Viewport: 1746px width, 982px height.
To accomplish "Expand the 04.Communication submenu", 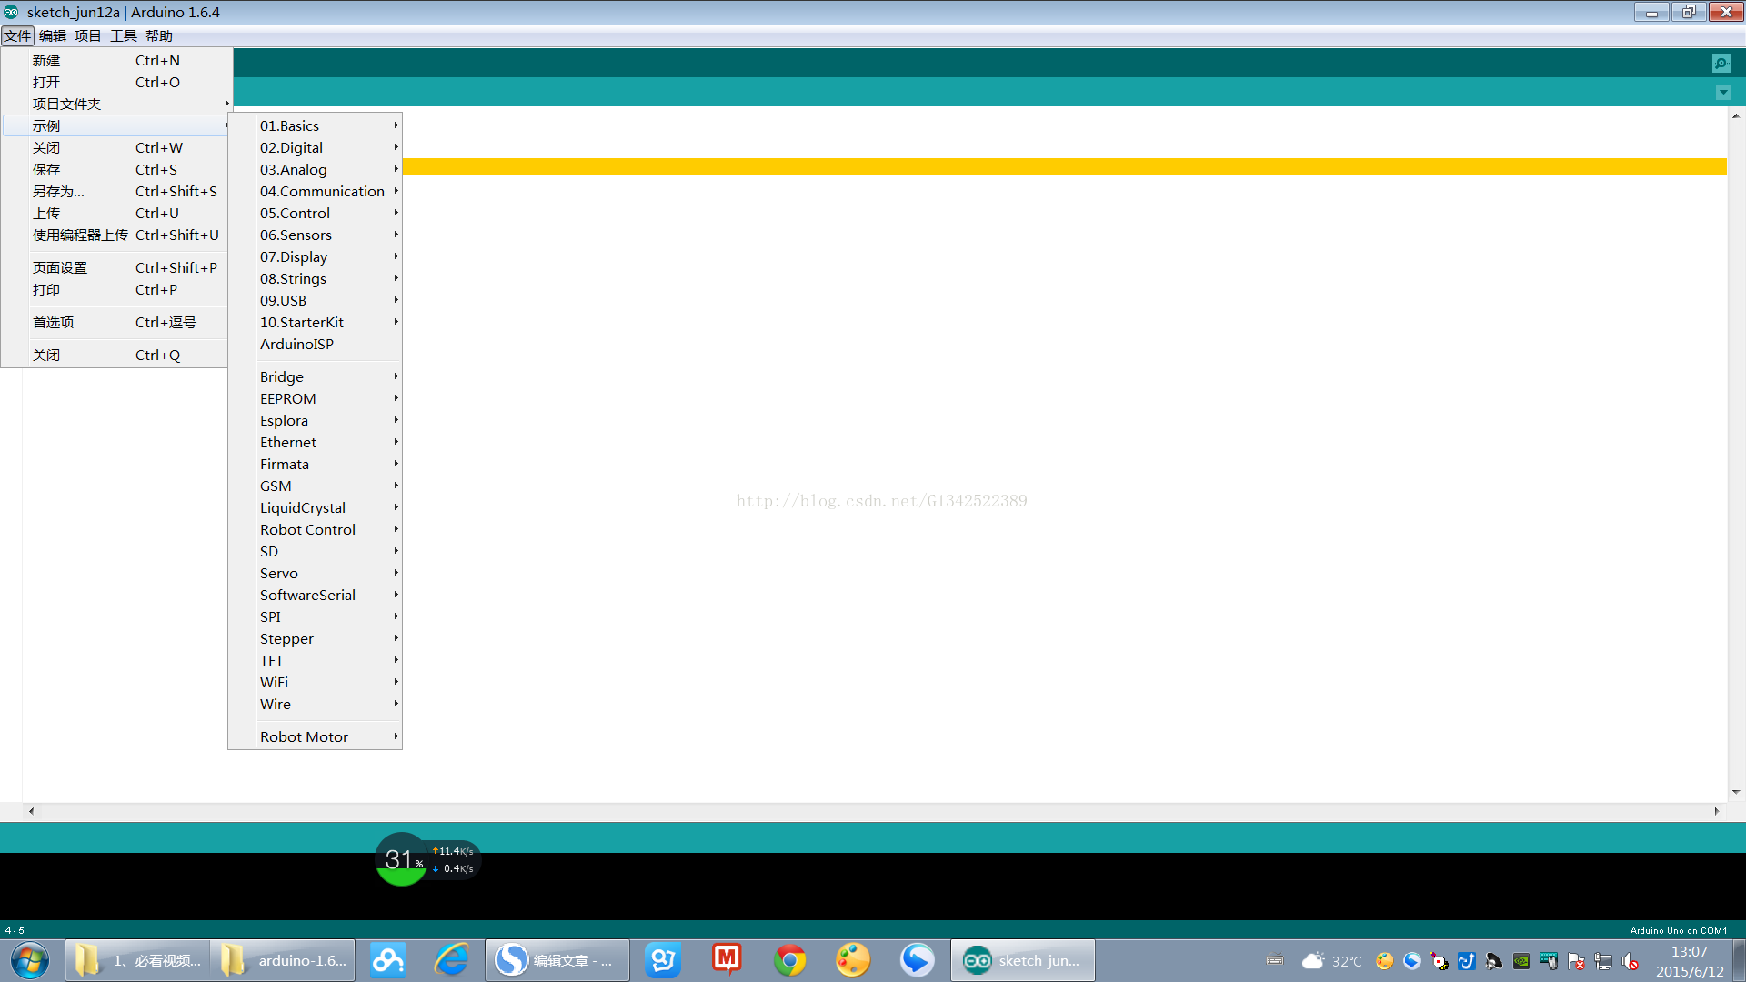I will [x=315, y=191].
